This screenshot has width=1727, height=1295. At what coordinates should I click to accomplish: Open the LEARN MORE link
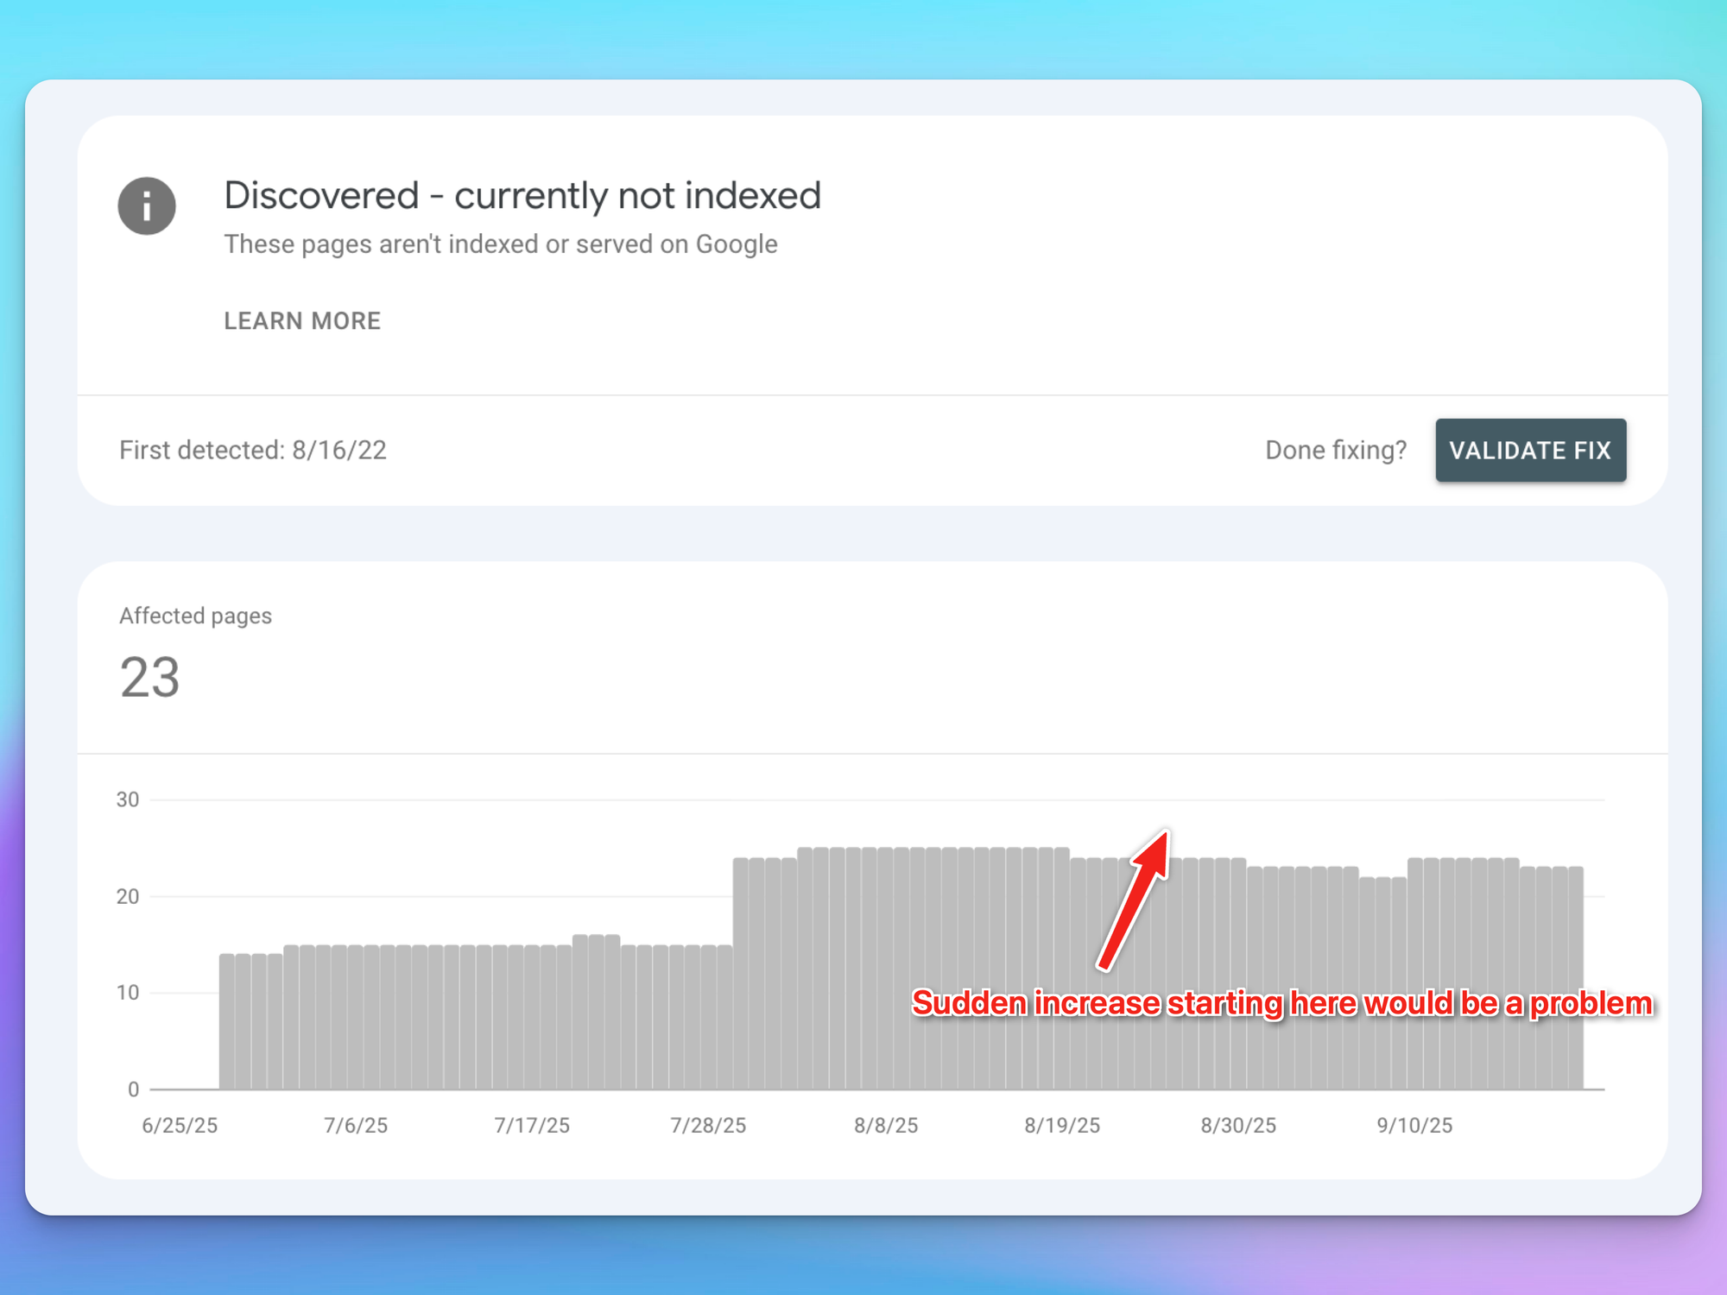(x=302, y=321)
